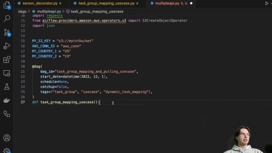Screen dimensions: 272x153
Task: Click the Python icon on sensor_decorator.py tab
Action: coord(19,3)
